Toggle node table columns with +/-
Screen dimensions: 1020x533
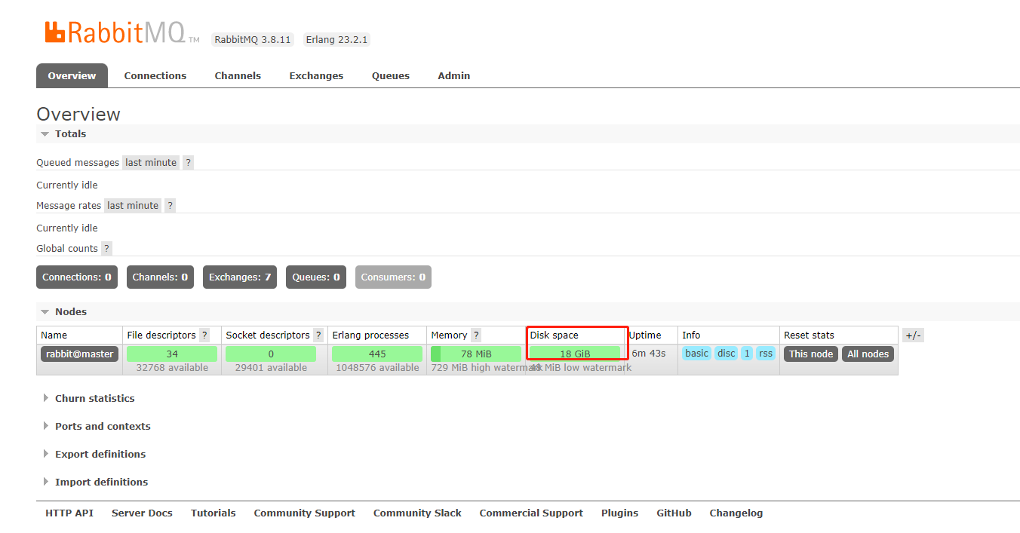913,335
